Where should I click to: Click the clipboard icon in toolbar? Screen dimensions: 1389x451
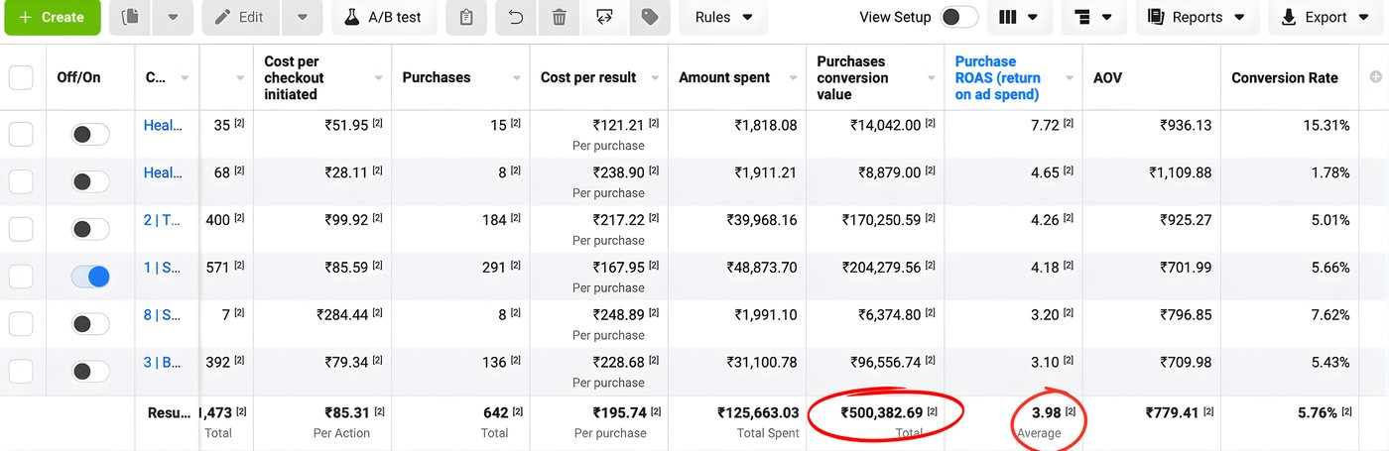(x=466, y=17)
